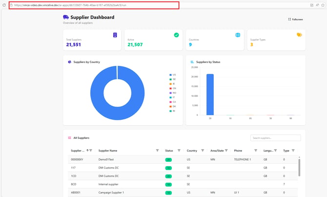Image resolution: width=327 pixels, height=197 pixels.
Task: Click the supplier table vertical scrollbar
Action: pos(299,167)
